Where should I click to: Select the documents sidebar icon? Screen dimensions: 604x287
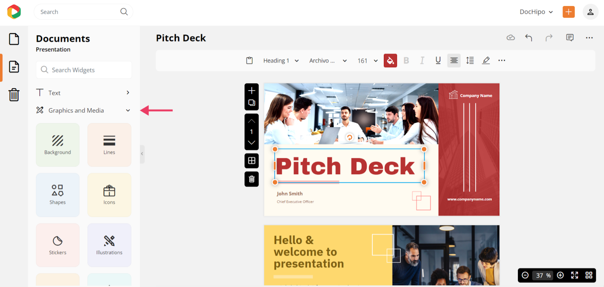point(14,67)
